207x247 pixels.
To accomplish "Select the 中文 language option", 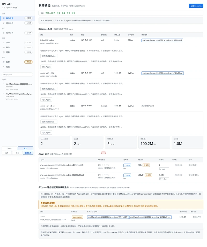I will [25, 149].
